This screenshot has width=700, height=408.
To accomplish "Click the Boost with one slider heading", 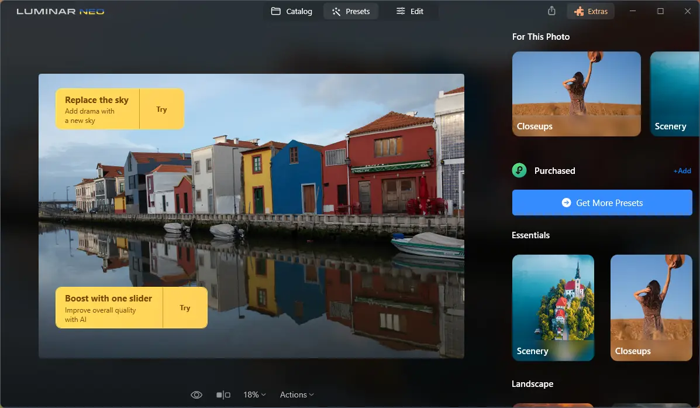I will pyautogui.click(x=109, y=298).
